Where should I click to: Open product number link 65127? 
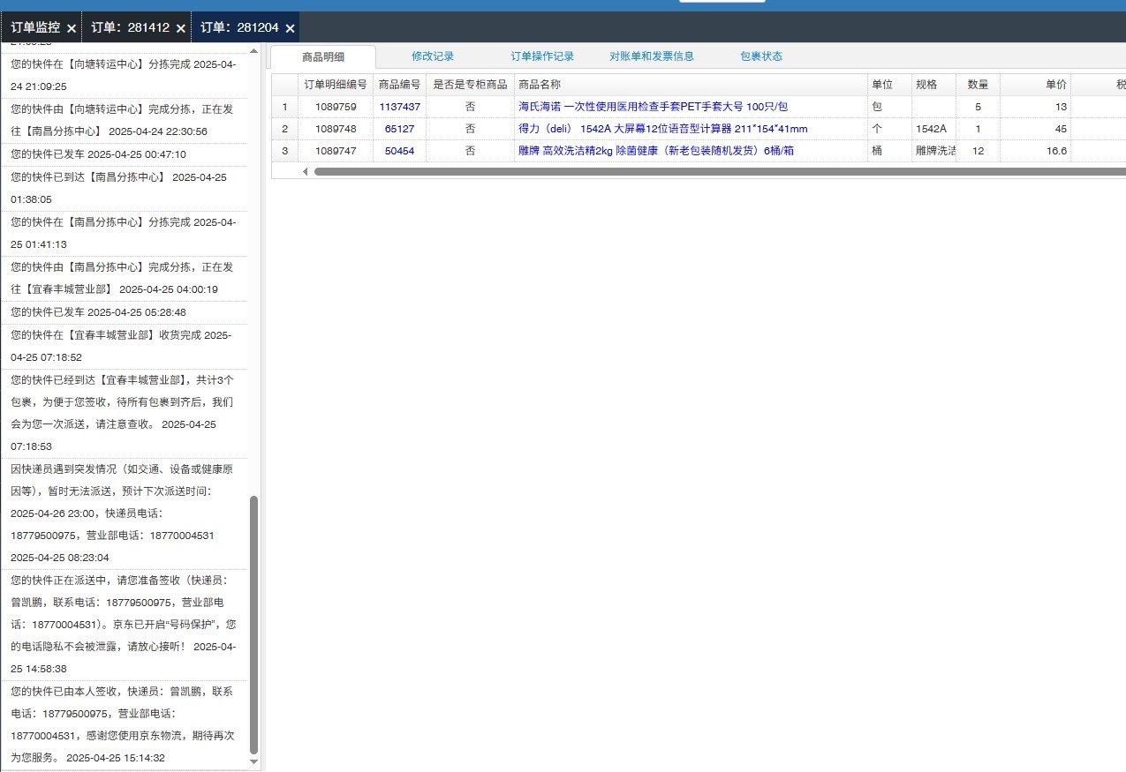click(399, 129)
